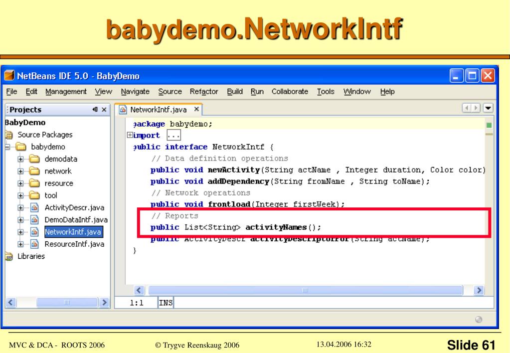The image size is (510, 353).
Task: Open the Help menu
Action: tap(387, 92)
